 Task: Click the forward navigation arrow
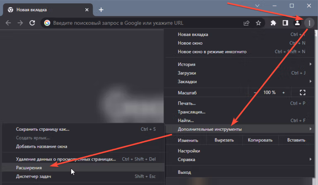click(20, 23)
